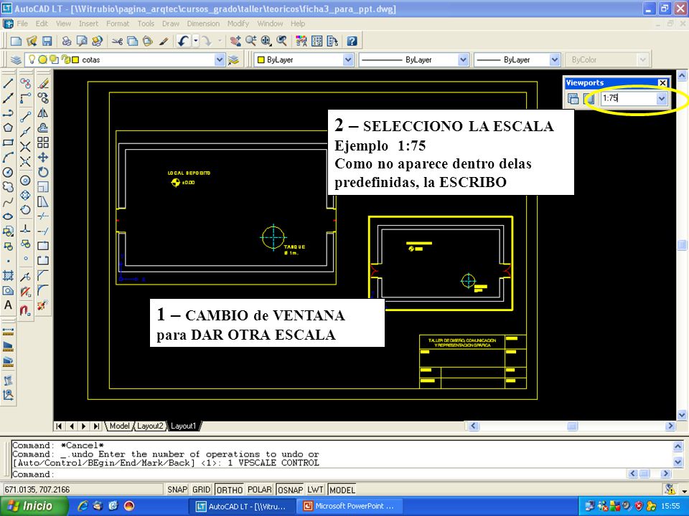Select the Erase tool

click(42, 83)
